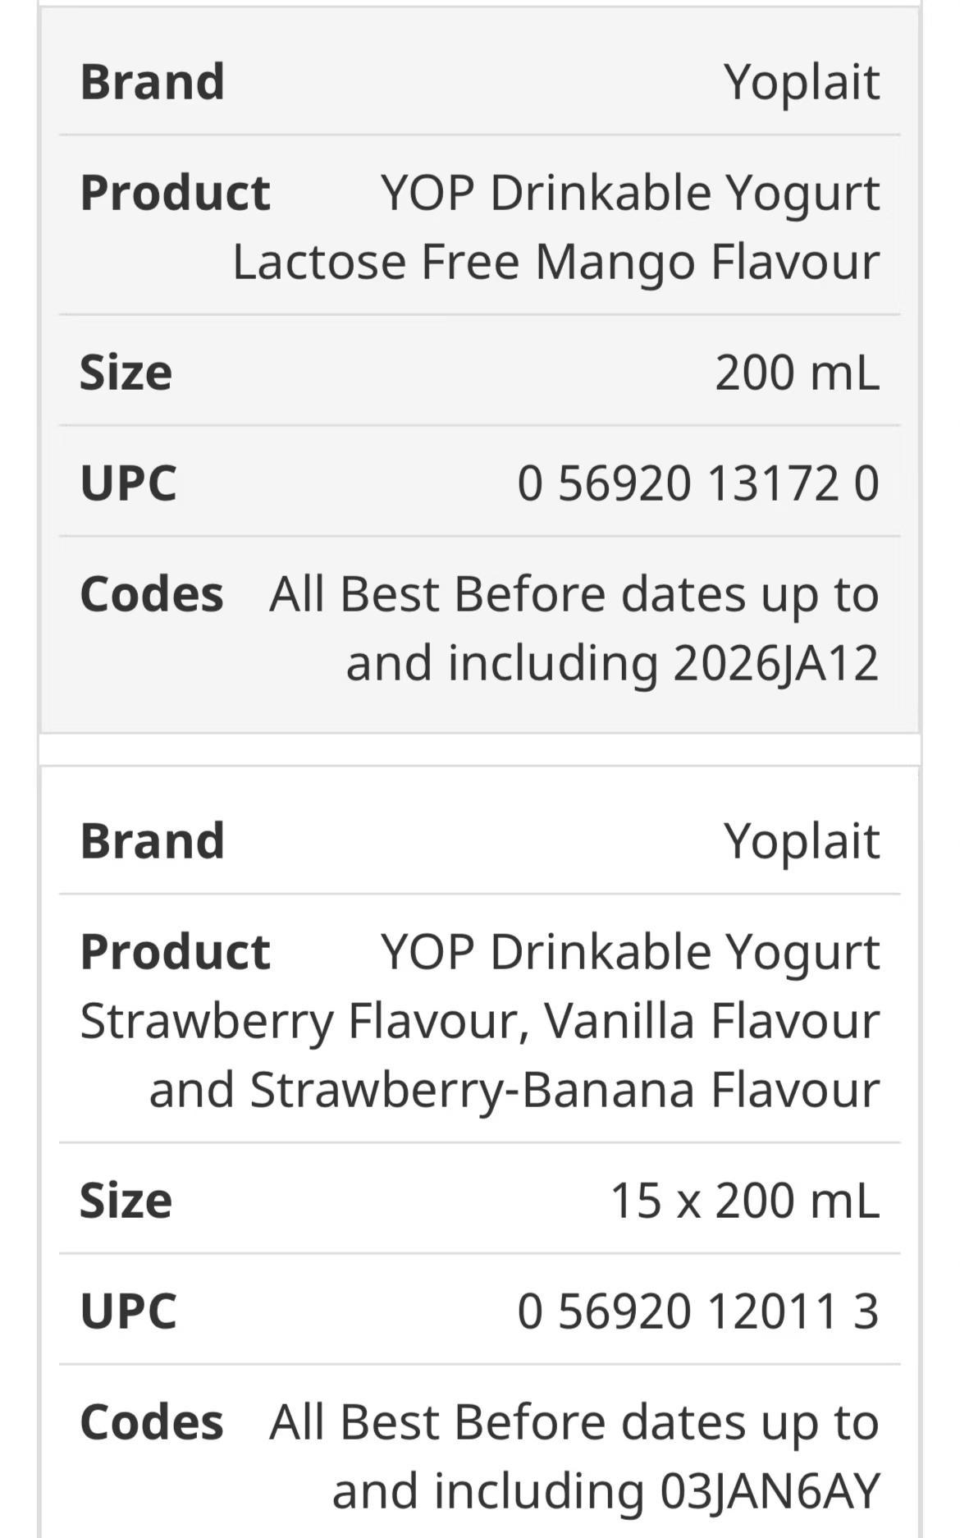Tap the Lactose Free Mango Flavour product text
Screen dimensions: 960x1538
coord(556,262)
